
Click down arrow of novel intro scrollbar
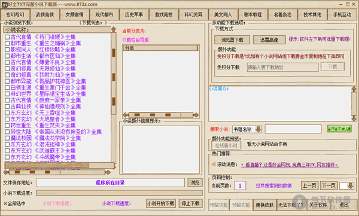(354, 118)
